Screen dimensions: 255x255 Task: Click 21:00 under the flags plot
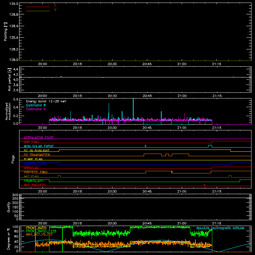click(x=182, y=192)
